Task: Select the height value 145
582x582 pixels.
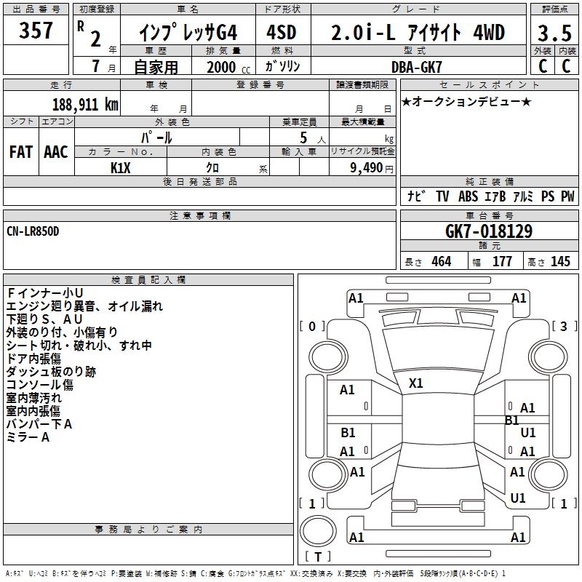Action: [560, 261]
